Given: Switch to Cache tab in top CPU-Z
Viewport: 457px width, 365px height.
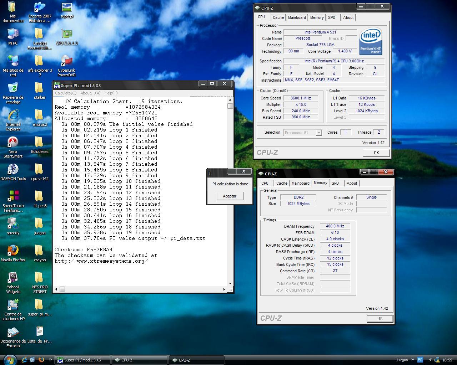Looking at the screenshot, I should click(278, 17).
